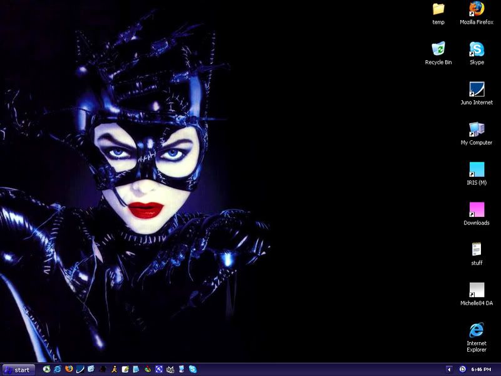The height and width of the screenshot is (376, 501).
Task: Open the Mozilla Firefox desktop shortcut
Action: [x=477, y=9]
